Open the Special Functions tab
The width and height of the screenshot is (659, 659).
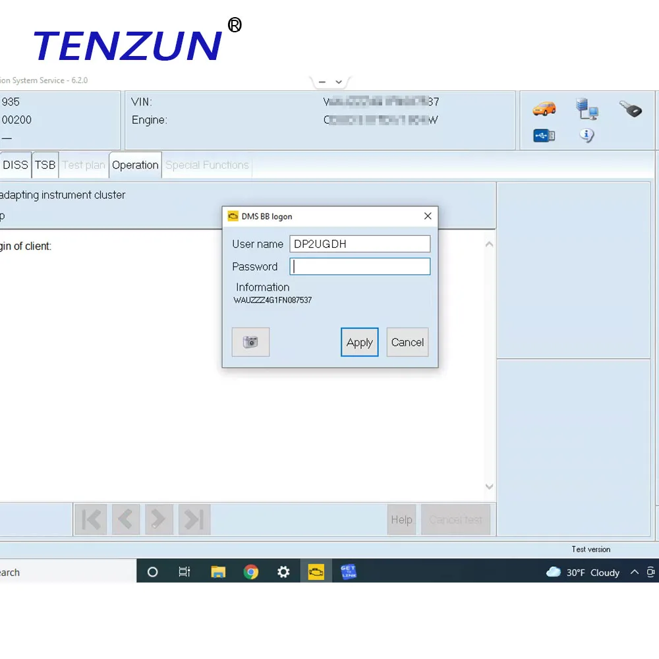pyautogui.click(x=207, y=165)
